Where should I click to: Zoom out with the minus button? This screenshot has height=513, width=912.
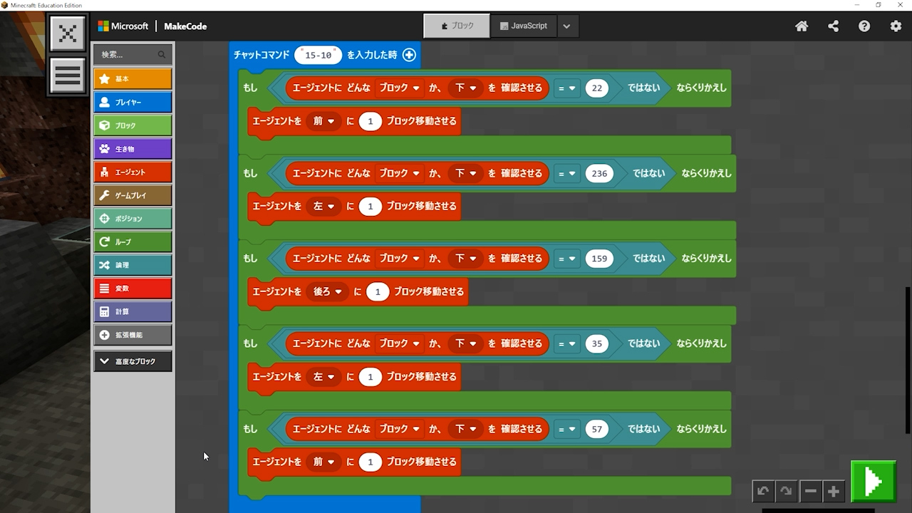[x=810, y=491]
